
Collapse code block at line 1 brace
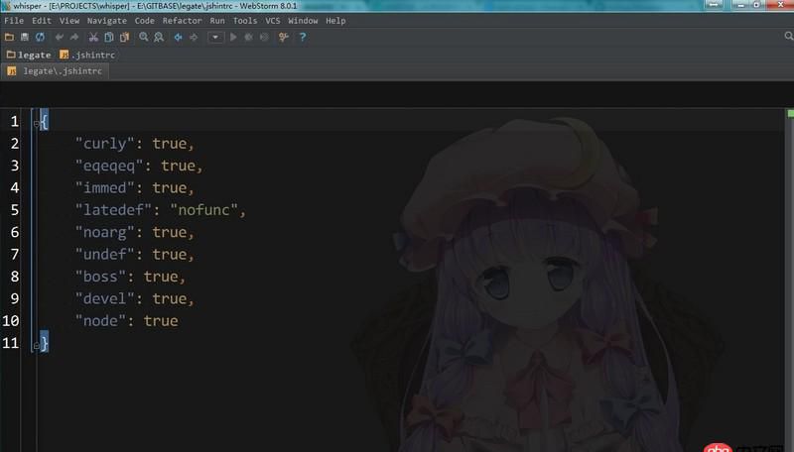pyautogui.click(x=36, y=123)
